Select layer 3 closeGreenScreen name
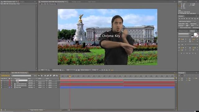 pos(21,84)
